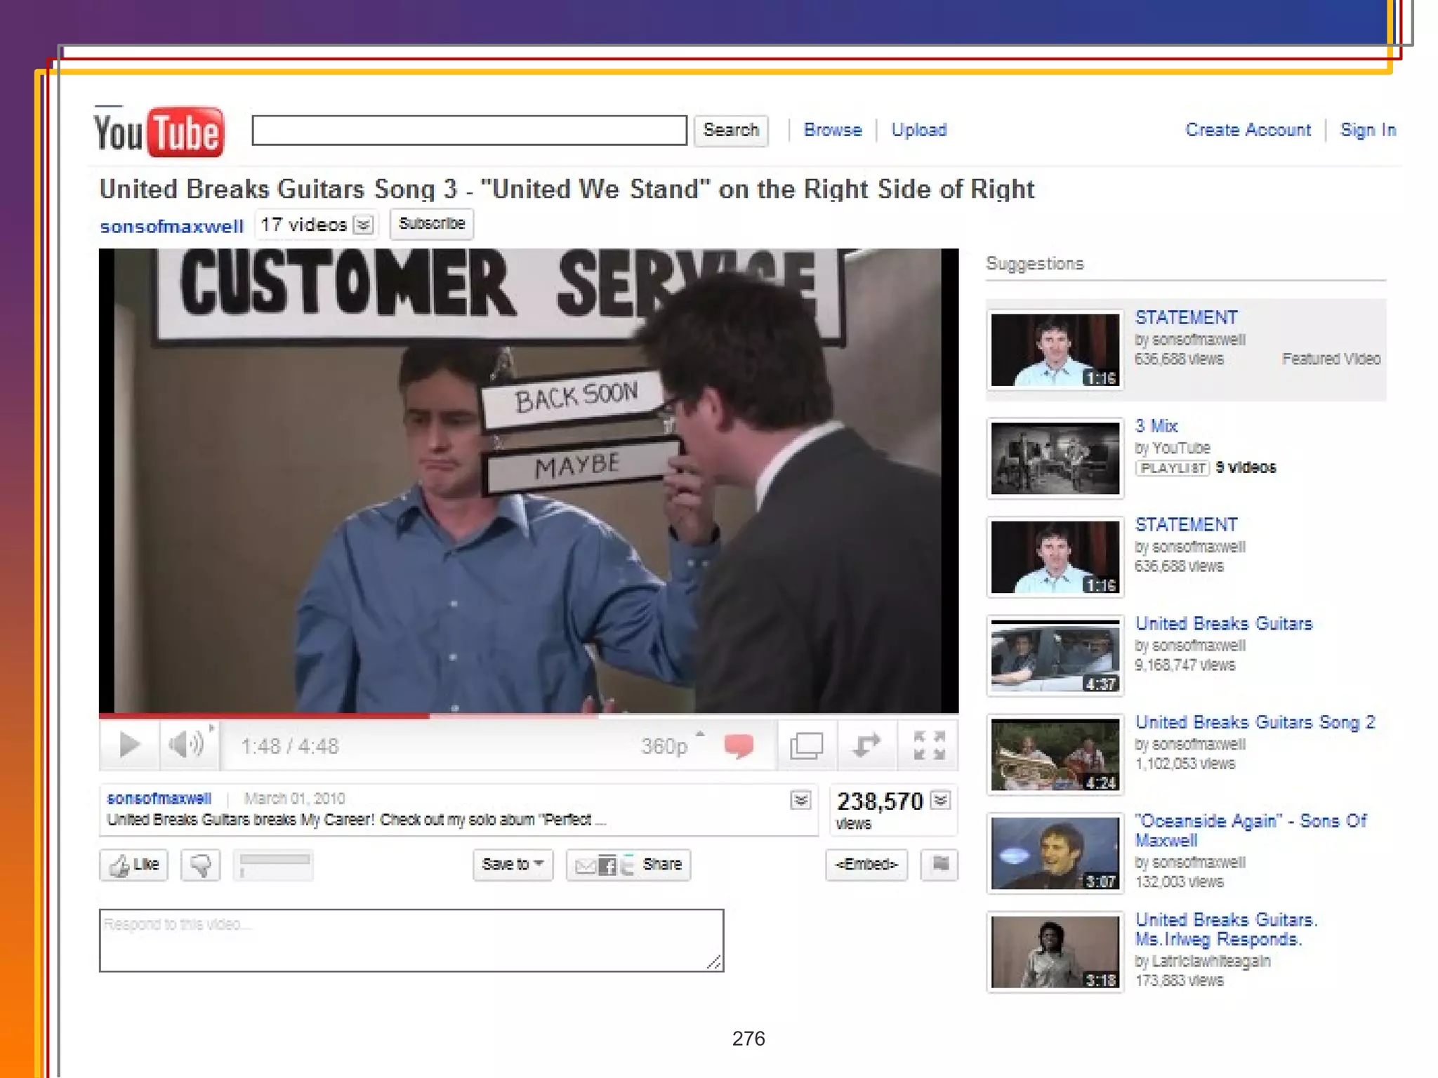The height and width of the screenshot is (1078, 1438).
Task: Click the YouTube logo
Action: point(159,132)
